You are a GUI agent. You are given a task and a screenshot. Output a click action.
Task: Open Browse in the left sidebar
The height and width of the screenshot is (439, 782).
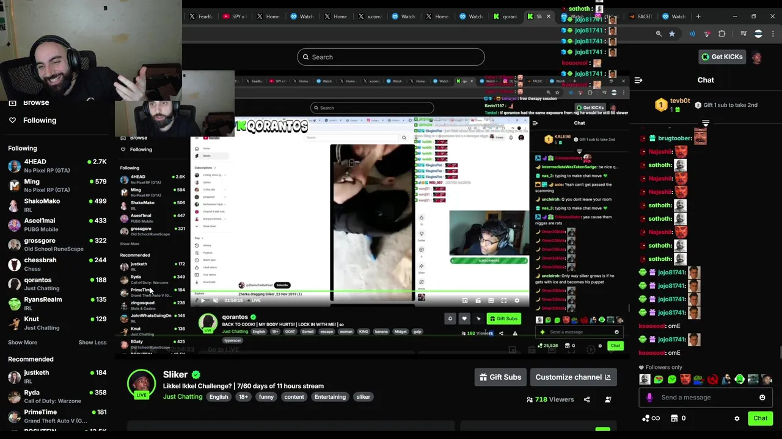[x=36, y=102]
